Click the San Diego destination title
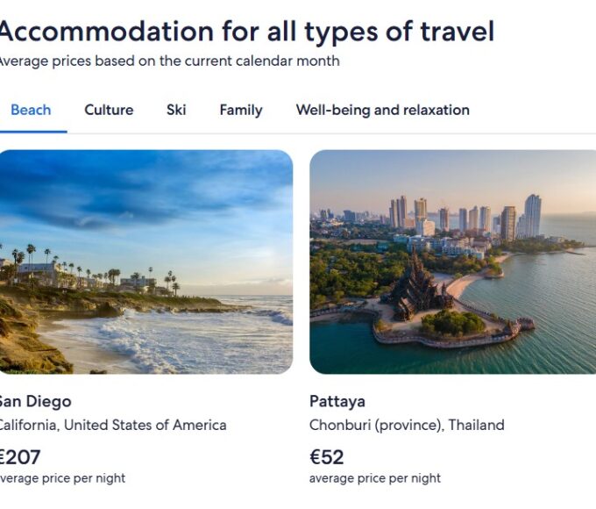Image resolution: width=596 pixels, height=509 pixels. point(34,402)
